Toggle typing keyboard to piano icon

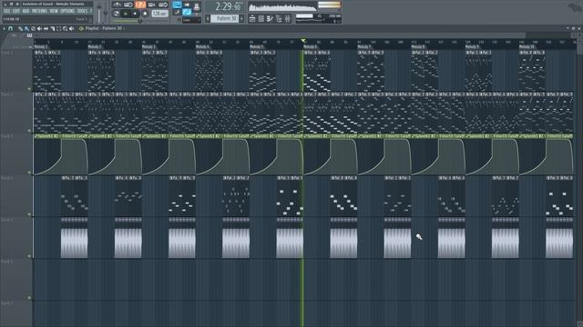click(177, 5)
